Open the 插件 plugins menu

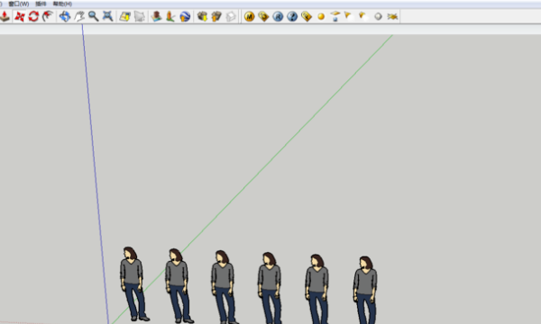41,4
